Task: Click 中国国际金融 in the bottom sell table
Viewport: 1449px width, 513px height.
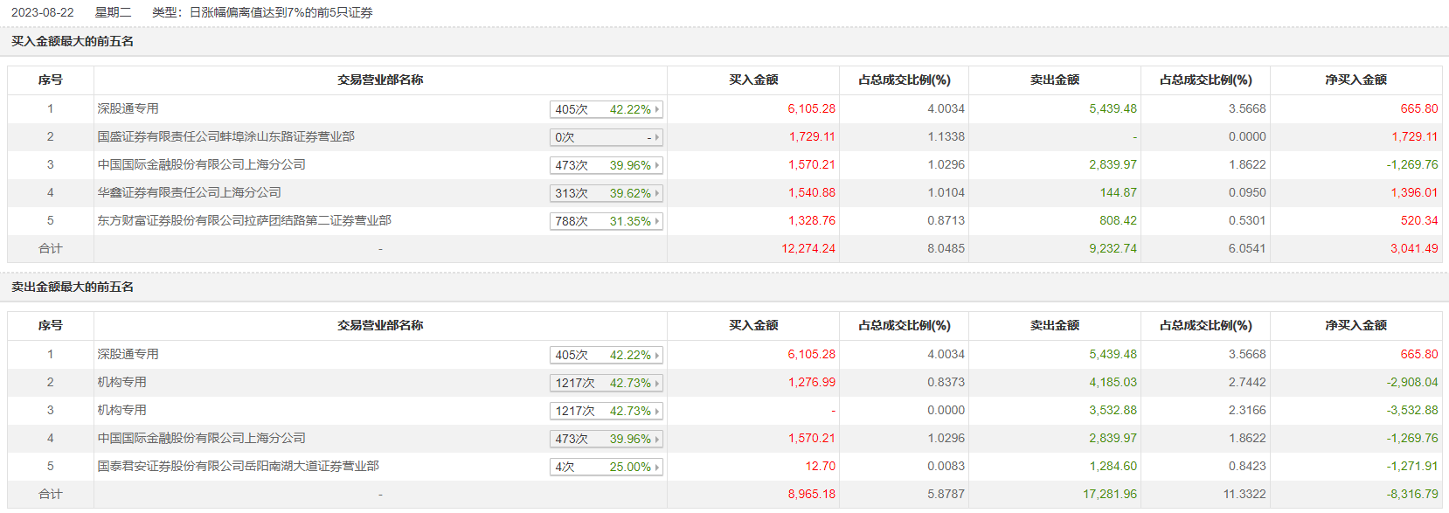Action: point(201,439)
